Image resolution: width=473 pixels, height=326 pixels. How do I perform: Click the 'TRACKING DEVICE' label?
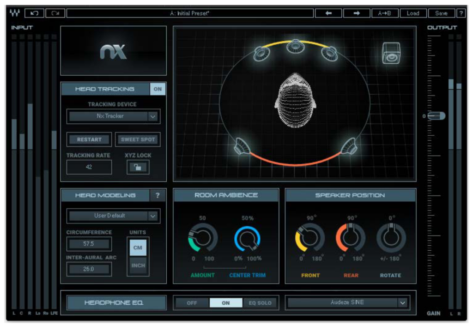(x=112, y=104)
